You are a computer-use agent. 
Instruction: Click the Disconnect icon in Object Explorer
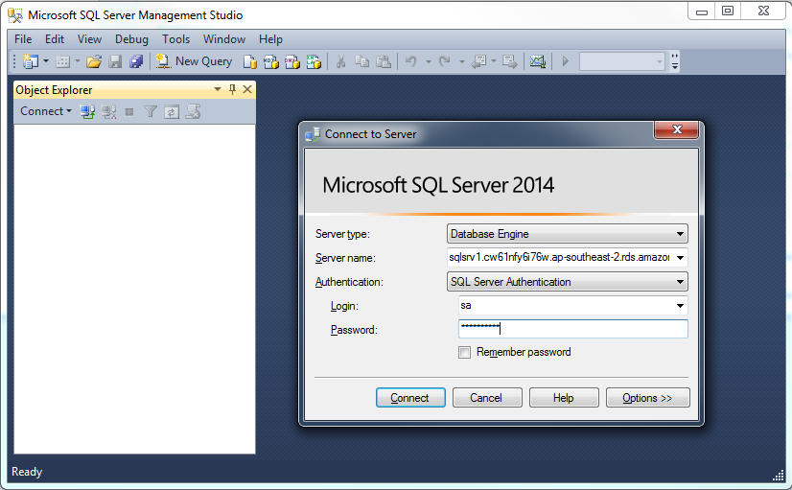coord(108,111)
